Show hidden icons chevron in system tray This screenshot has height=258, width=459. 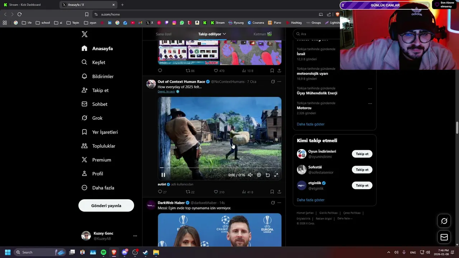pyautogui.click(x=389, y=252)
